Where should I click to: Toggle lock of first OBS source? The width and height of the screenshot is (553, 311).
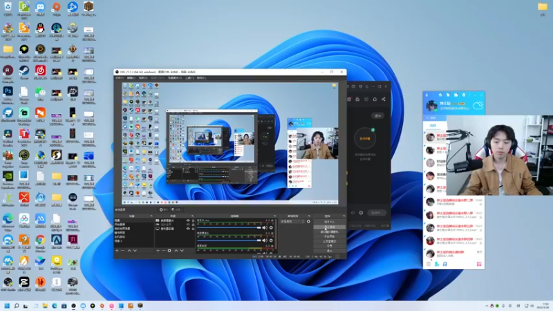point(193,220)
